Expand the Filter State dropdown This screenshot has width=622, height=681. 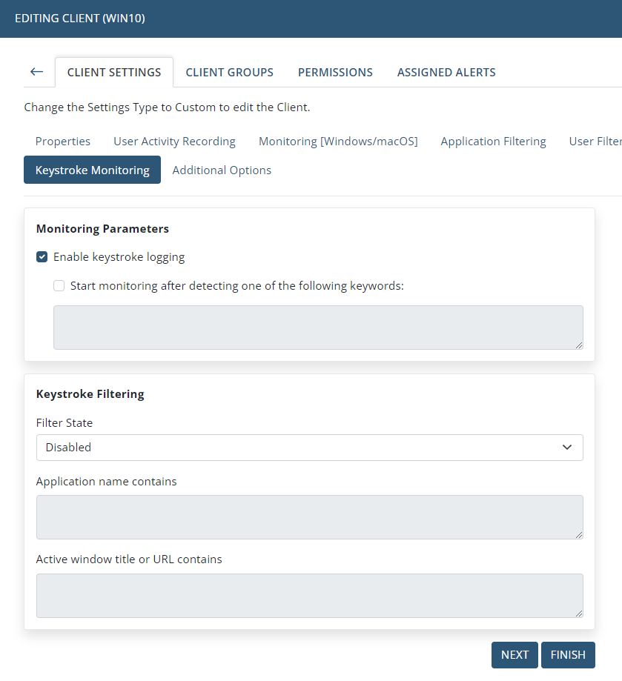[x=309, y=448]
